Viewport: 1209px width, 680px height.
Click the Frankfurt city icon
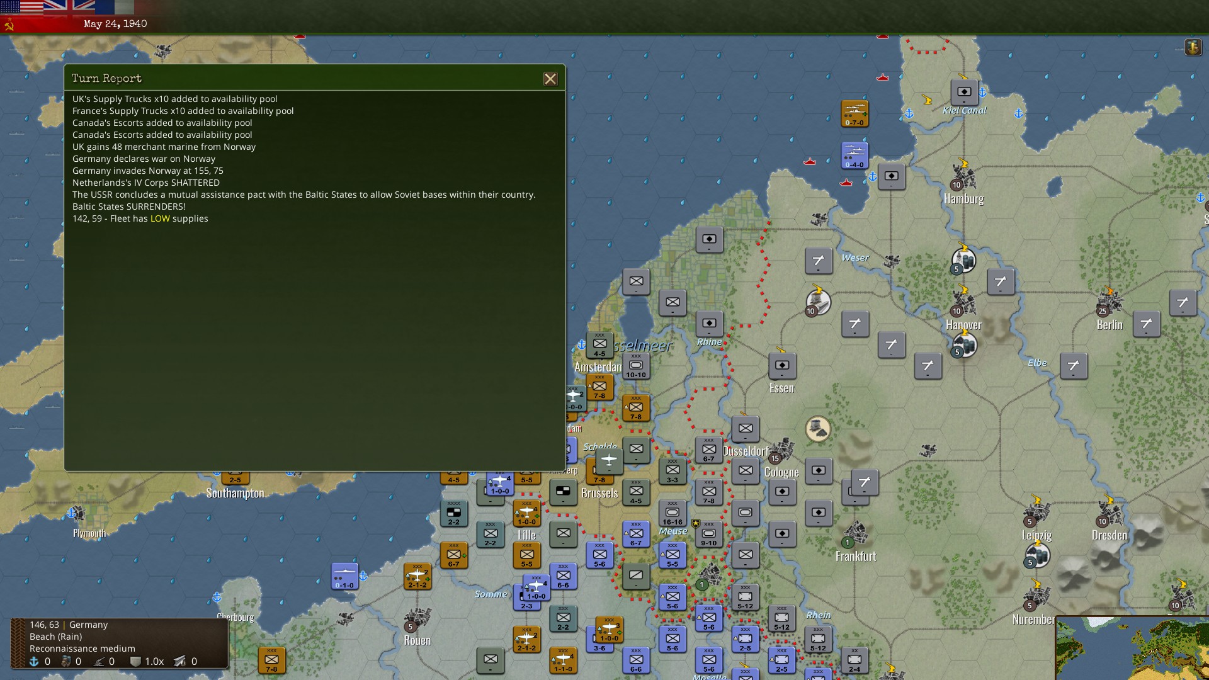854,534
